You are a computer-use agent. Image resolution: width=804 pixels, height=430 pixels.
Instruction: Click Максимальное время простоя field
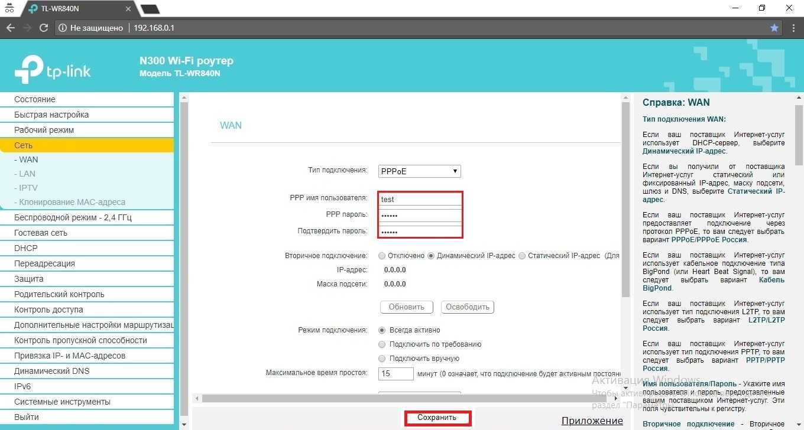pos(396,374)
